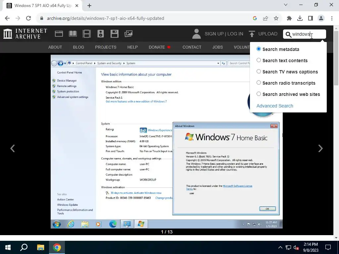Click the magnifier icon in the Archive search box

288,34
